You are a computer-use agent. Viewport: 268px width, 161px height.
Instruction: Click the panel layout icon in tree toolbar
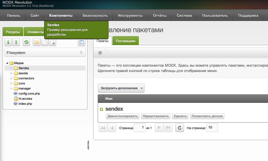(82, 42)
